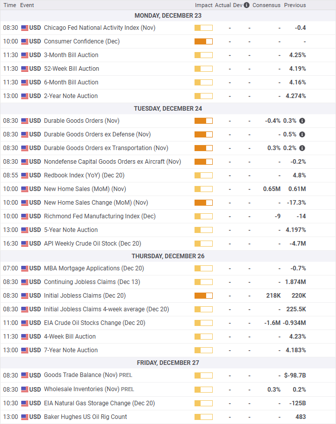Open Durable Goods Orders ex Defense (Nov) event
This screenshot has width=336, height=424.
[98, 134]
